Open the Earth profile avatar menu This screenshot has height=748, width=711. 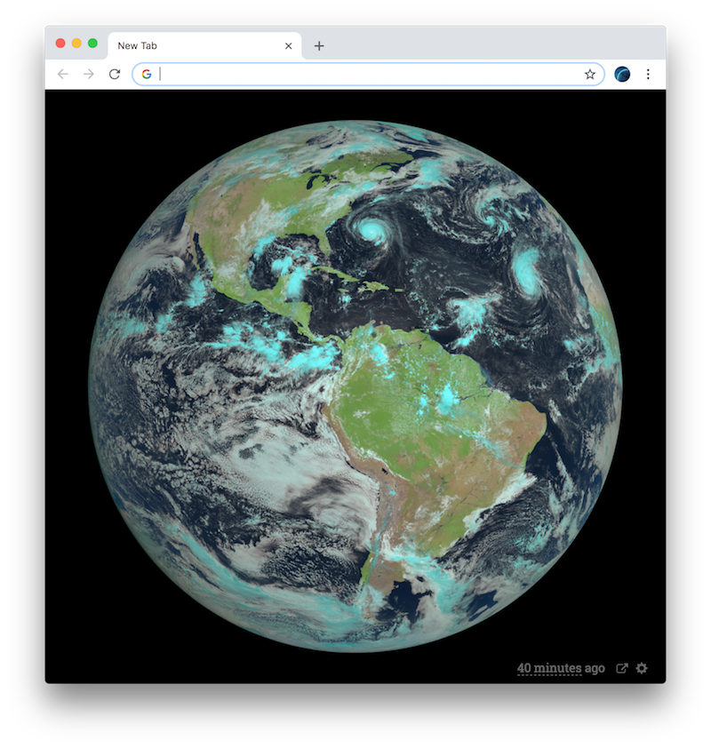622,74
